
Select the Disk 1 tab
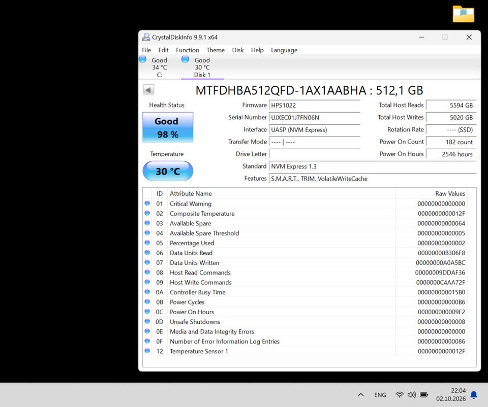pos(202,67)
